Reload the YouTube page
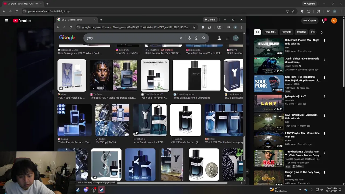 coord(17,11)
